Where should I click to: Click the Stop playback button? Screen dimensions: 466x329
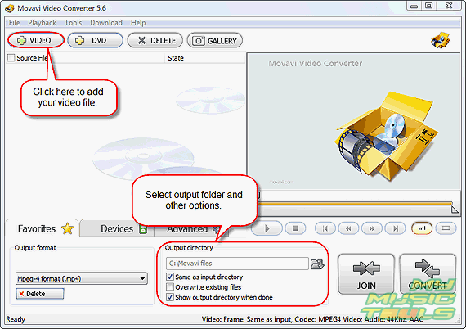point(295,228)
